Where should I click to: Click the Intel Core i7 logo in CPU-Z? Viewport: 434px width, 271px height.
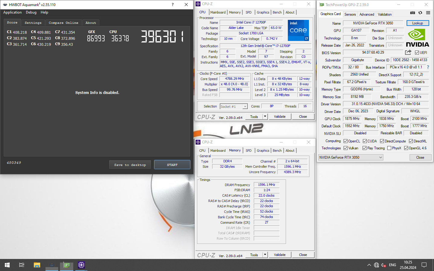298,30
